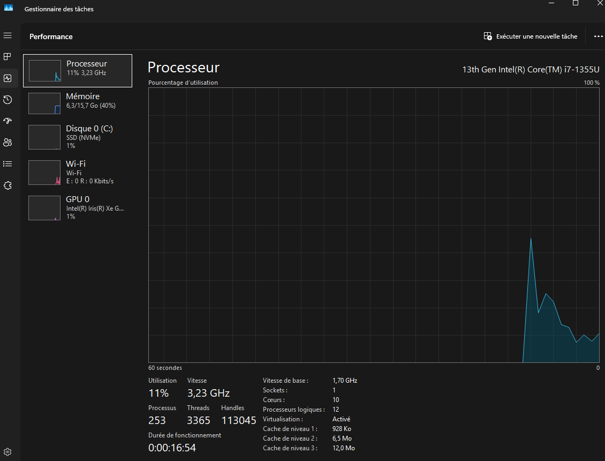The image size is (605, 461).
Task: Open the hamburger navigation menu
Action: (7, 35)
